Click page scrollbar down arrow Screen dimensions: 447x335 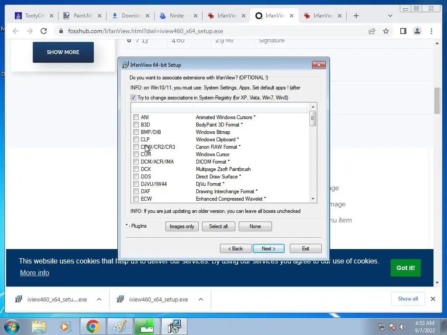[437, 283]
